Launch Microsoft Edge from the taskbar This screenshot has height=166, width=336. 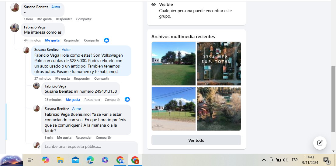[x=90, y=160]
